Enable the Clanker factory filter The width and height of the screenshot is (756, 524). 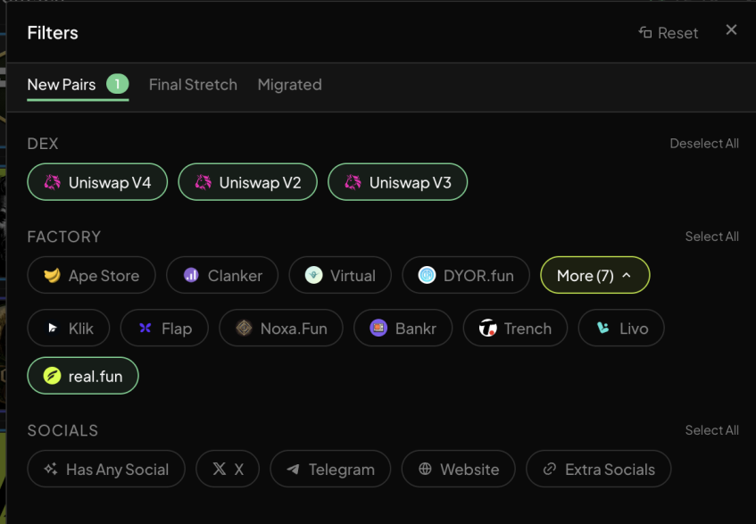[x=222, y=275]
